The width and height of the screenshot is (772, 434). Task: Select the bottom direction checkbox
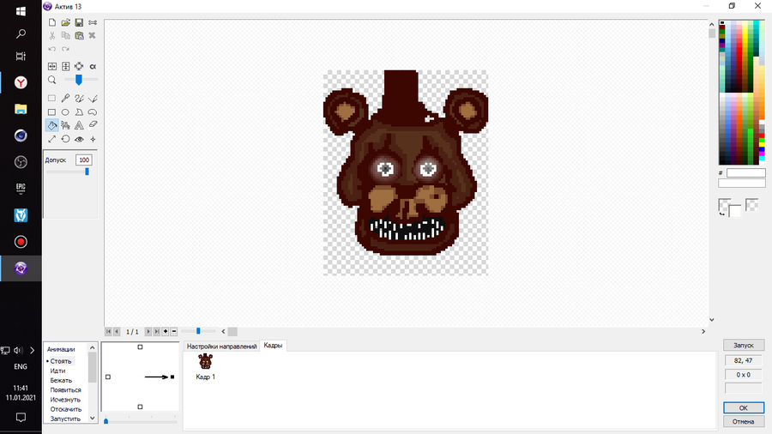tap(140, 407)
